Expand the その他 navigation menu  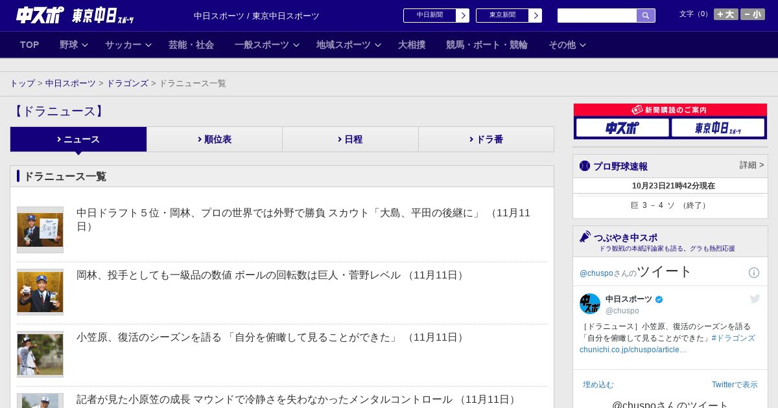click(x=567, y=45)
